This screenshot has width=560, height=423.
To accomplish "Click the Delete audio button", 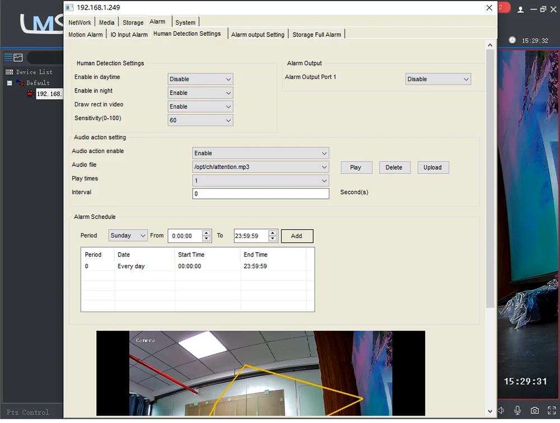I will click(x=394, y=167).
